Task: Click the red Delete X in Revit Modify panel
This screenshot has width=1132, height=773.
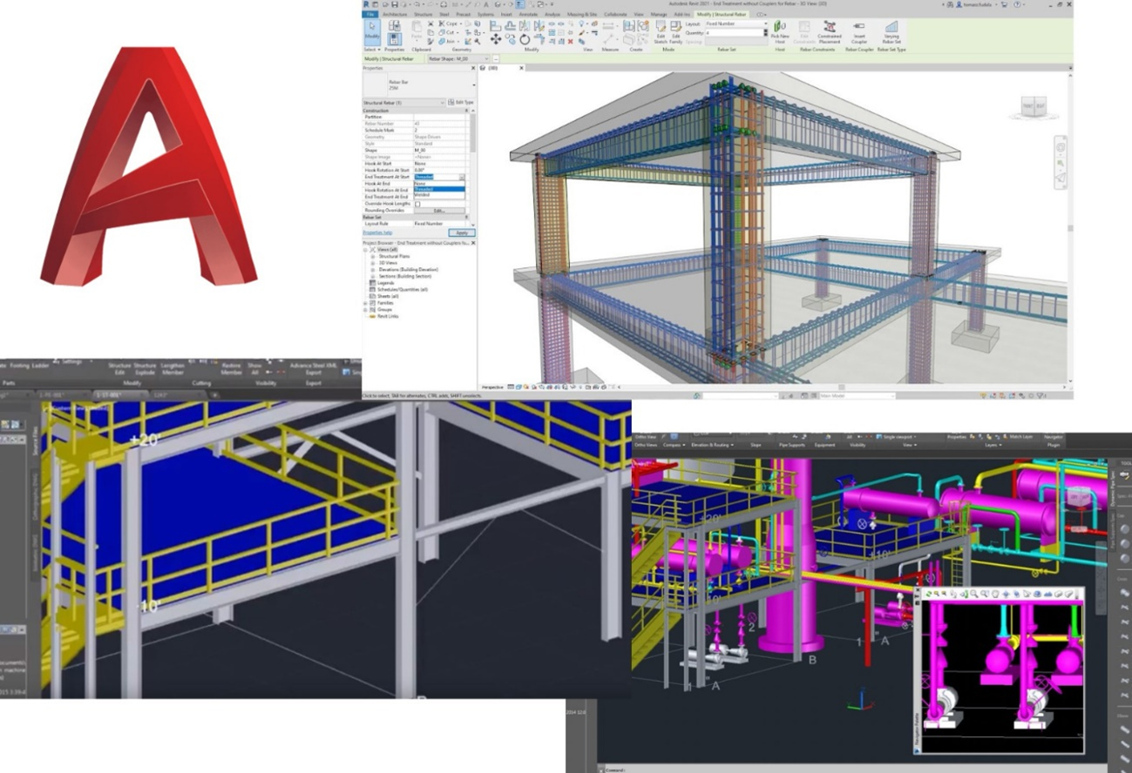Action: pos(571,40)
